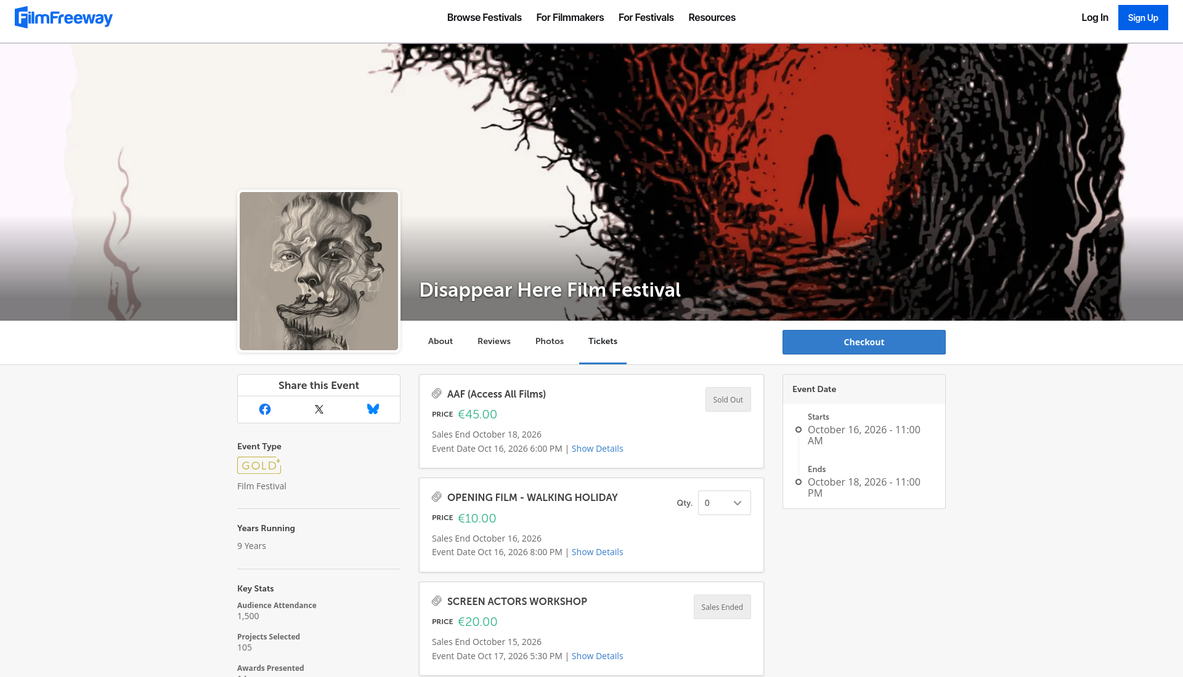
Task: Show details for Screen Actors Workshop
Action: 597,656
